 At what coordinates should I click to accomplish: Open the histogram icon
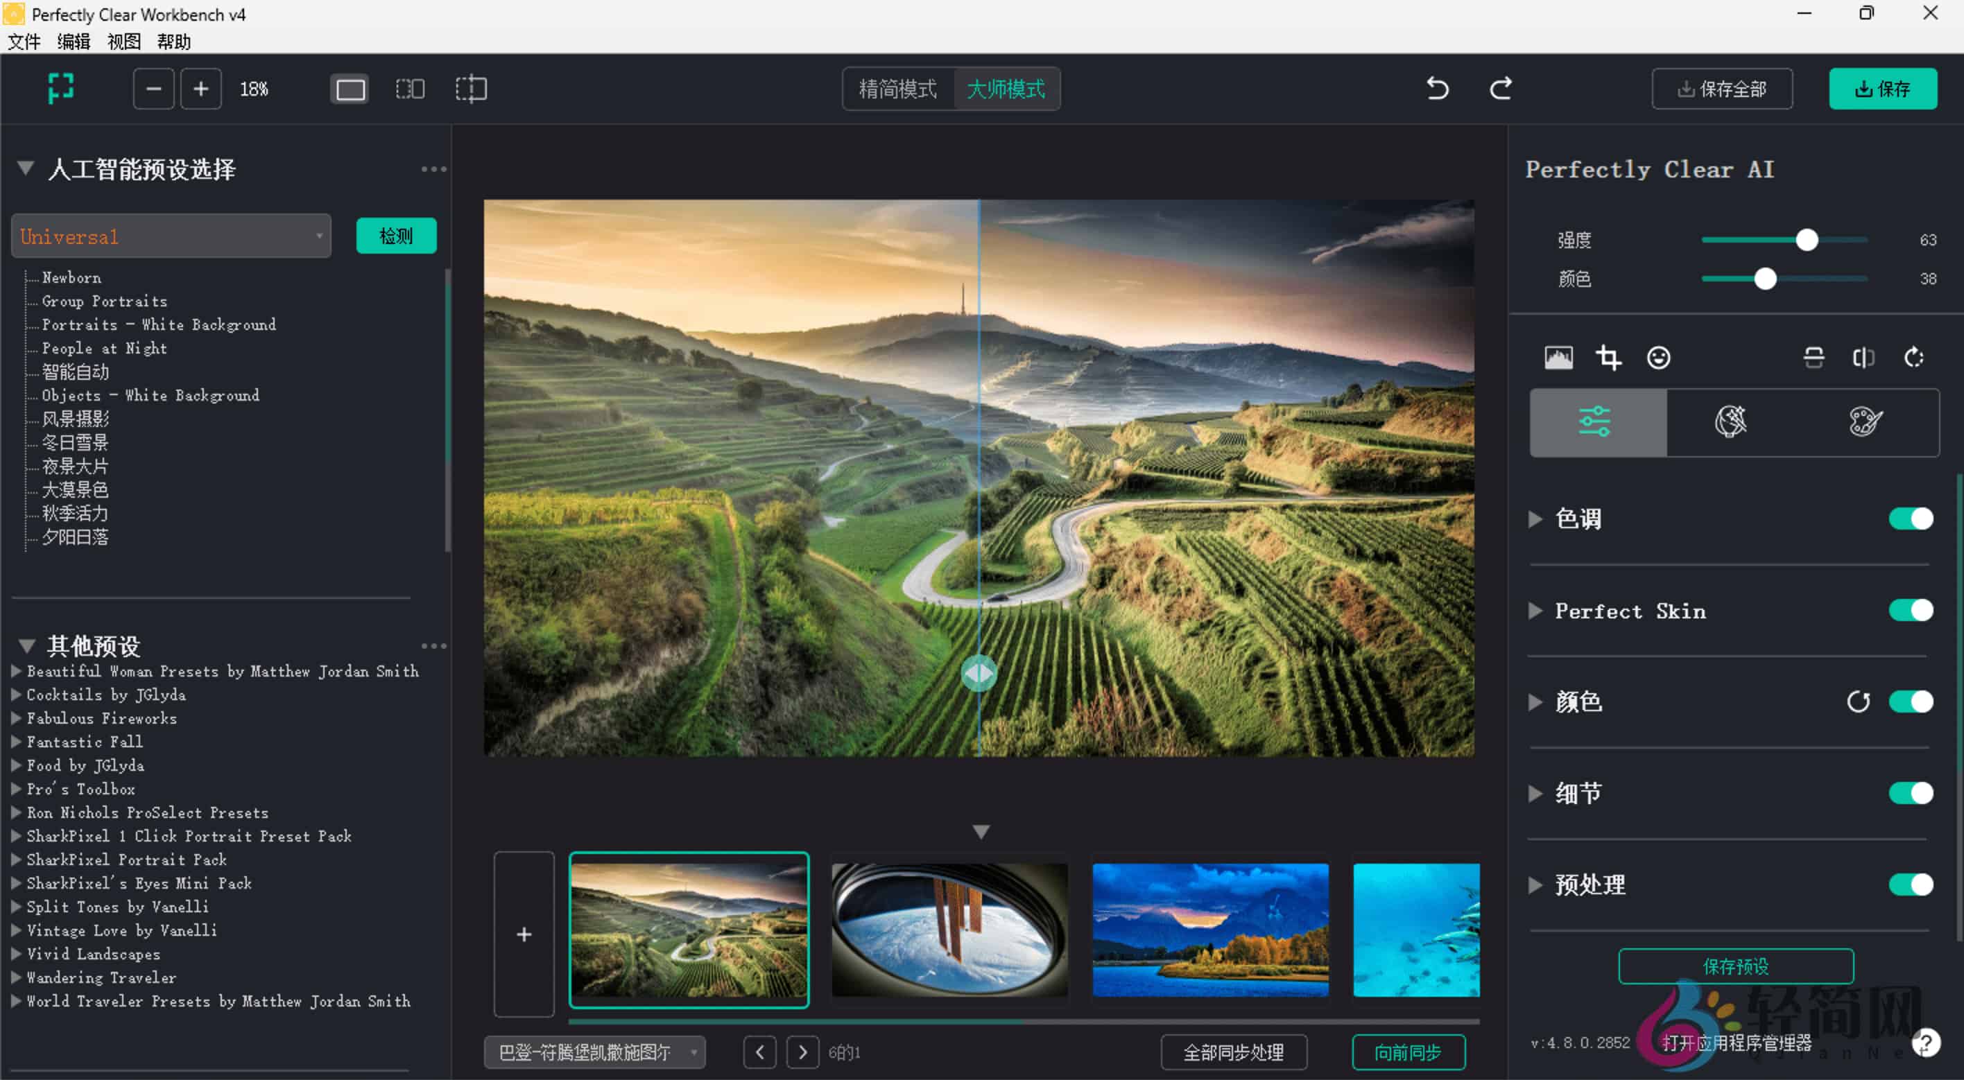point(1558,358)
